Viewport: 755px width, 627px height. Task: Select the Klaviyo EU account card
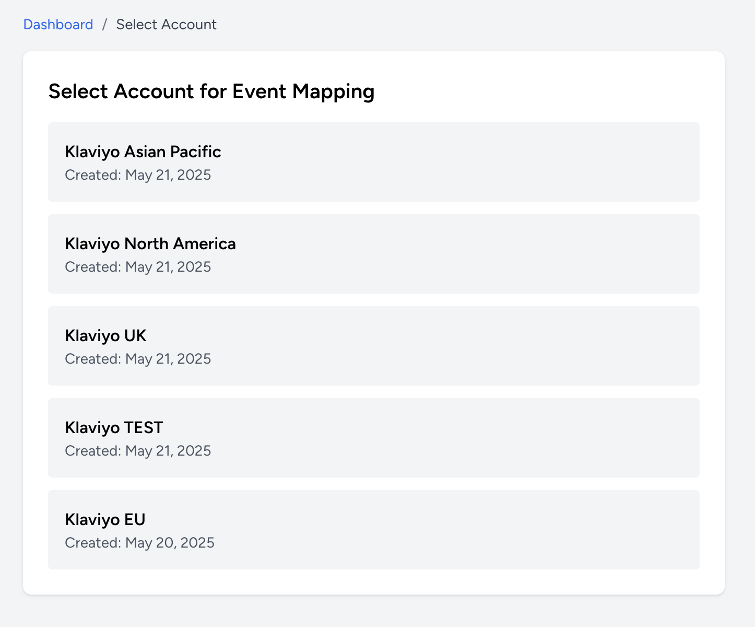[373, 530]
